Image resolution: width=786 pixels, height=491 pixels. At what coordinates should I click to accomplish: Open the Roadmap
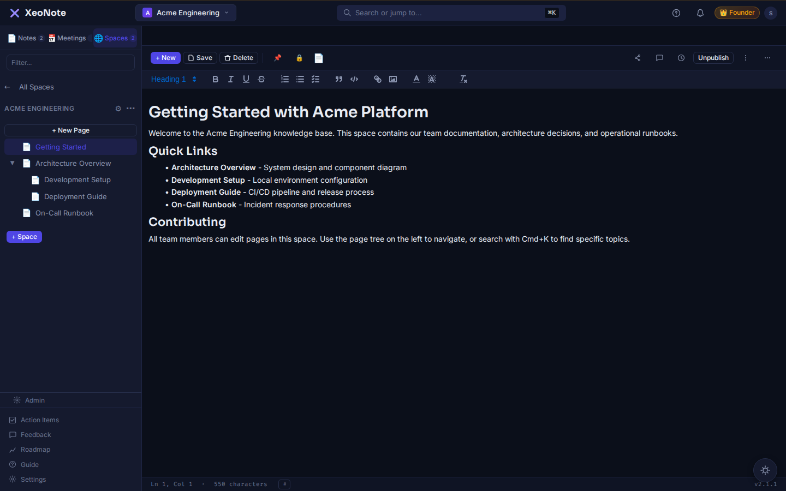29,450
